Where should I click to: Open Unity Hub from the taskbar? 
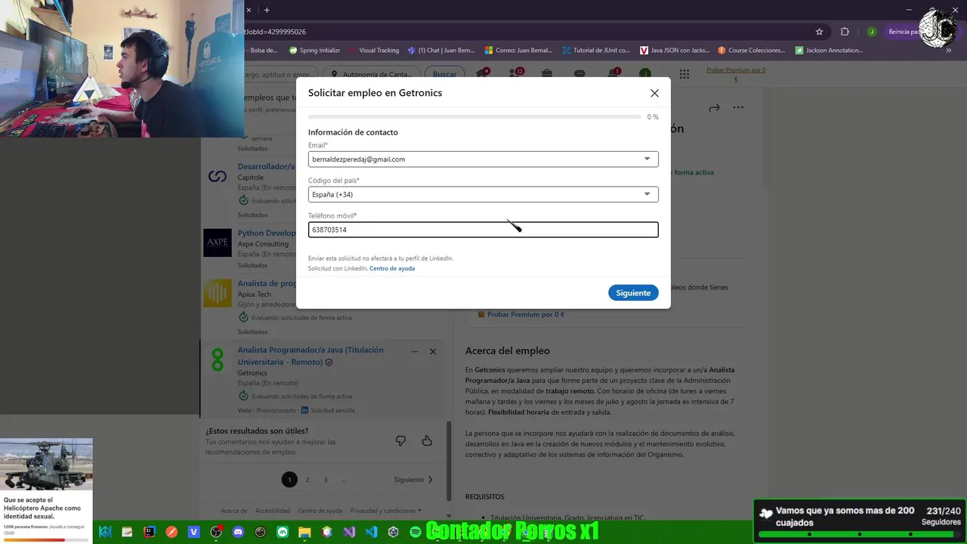(393, 532)
